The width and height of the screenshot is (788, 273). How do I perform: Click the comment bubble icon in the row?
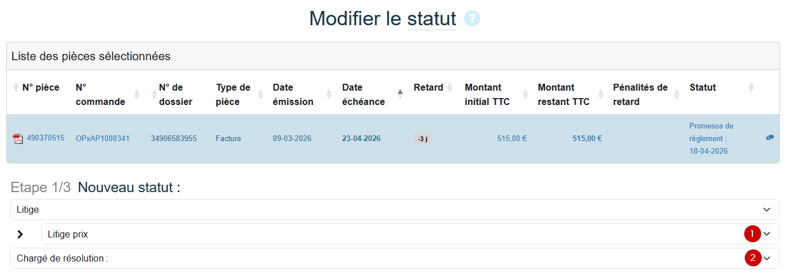click(x=770, y=138)
